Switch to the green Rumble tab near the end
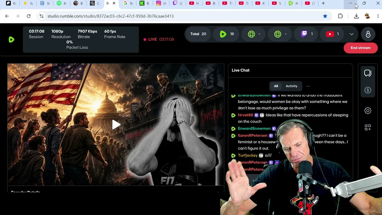 tap(293, 3)
